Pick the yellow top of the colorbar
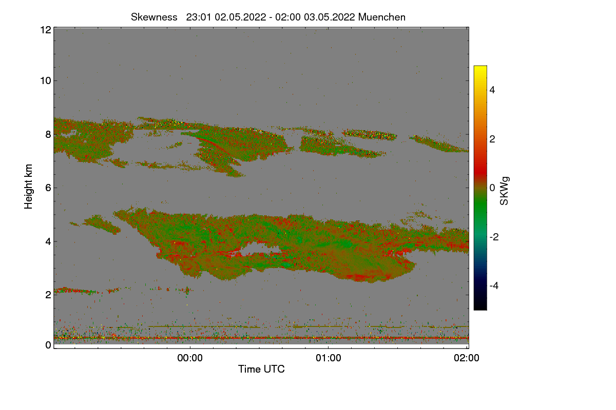 [480, 69]
